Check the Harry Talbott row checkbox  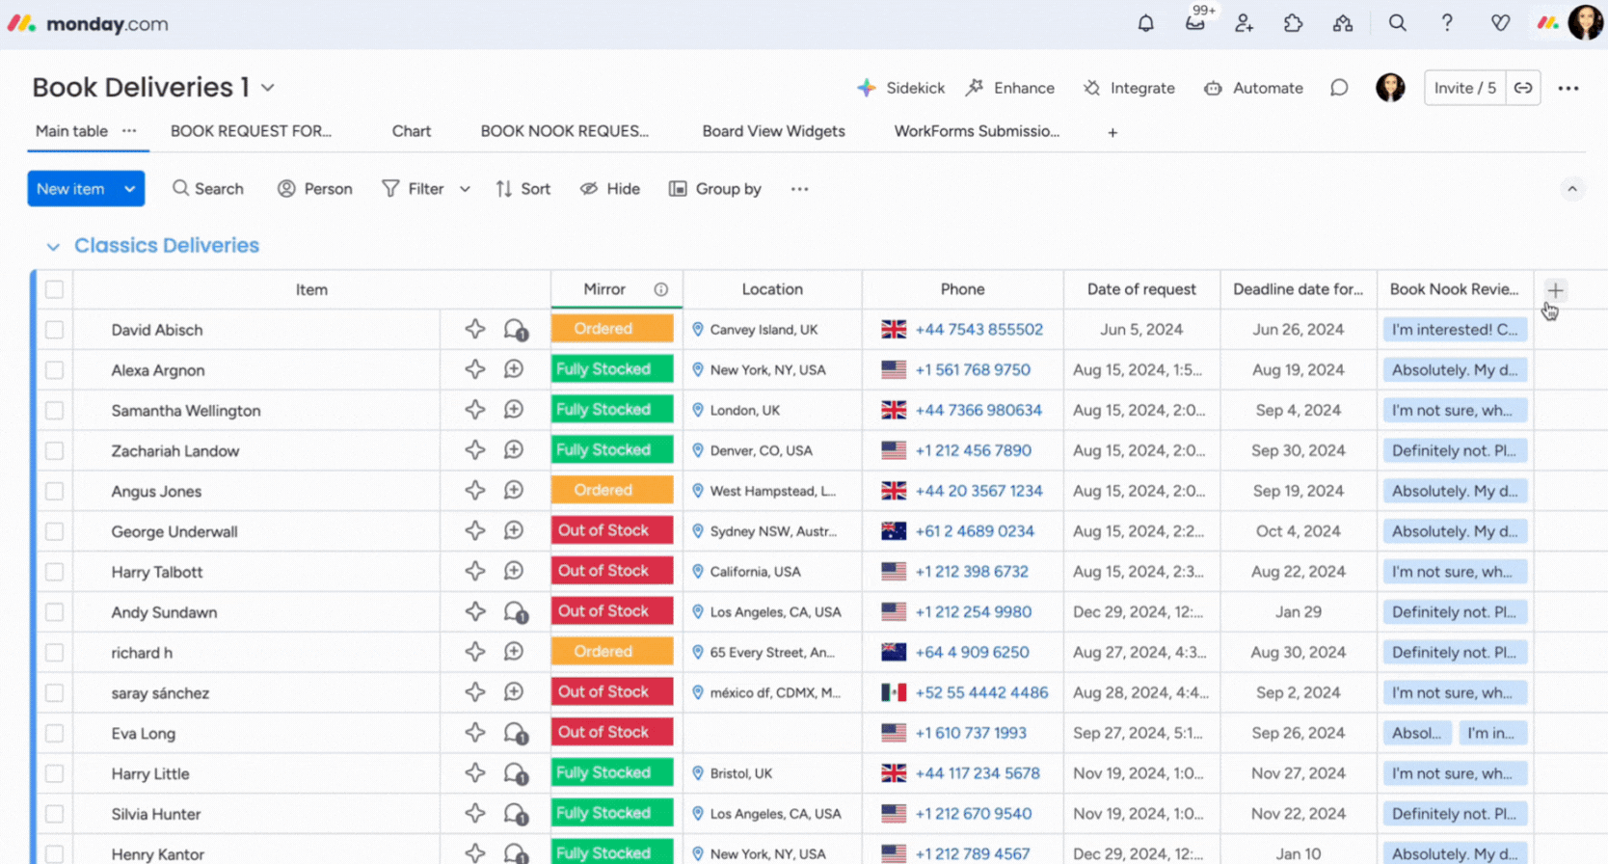point(55,572)
